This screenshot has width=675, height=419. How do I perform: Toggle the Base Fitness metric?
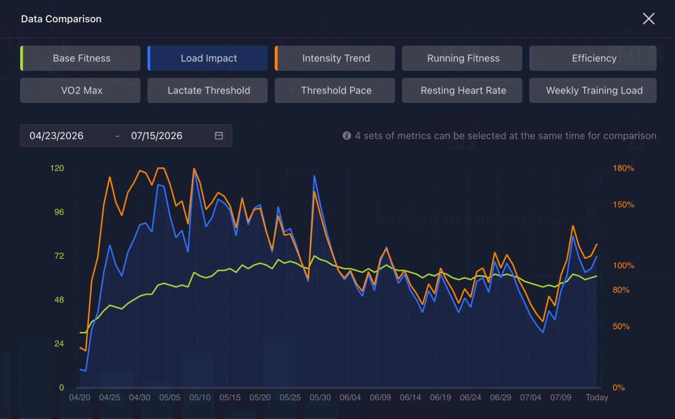pos(80,58)
